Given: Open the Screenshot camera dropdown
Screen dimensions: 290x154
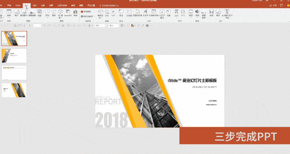Looking at the screenshot, I should pos(32,13).
